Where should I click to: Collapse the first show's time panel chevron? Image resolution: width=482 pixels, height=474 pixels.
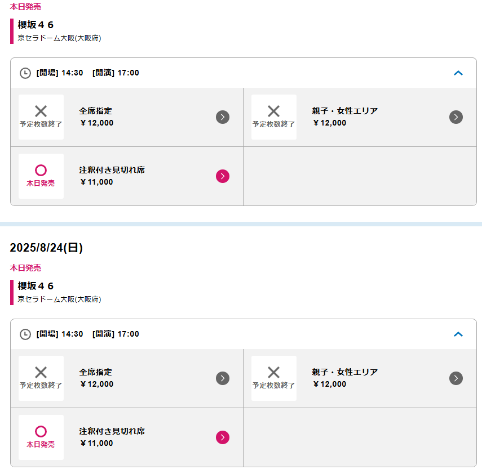458,73
